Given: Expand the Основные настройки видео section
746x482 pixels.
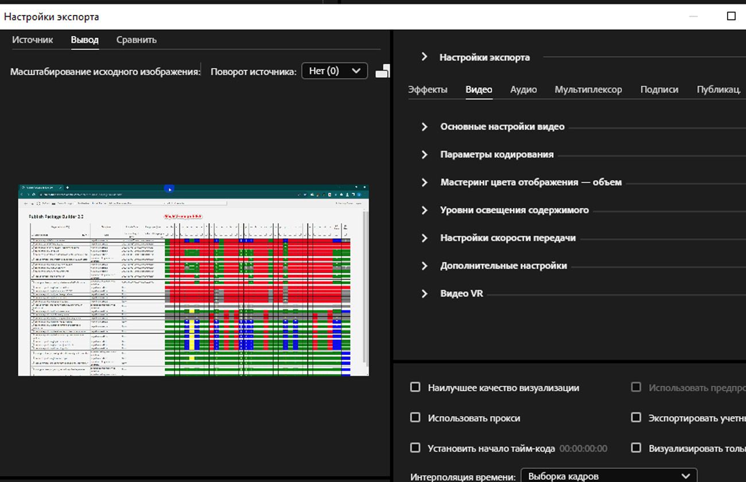Looking at the screenshot, I should pos(425,127).
